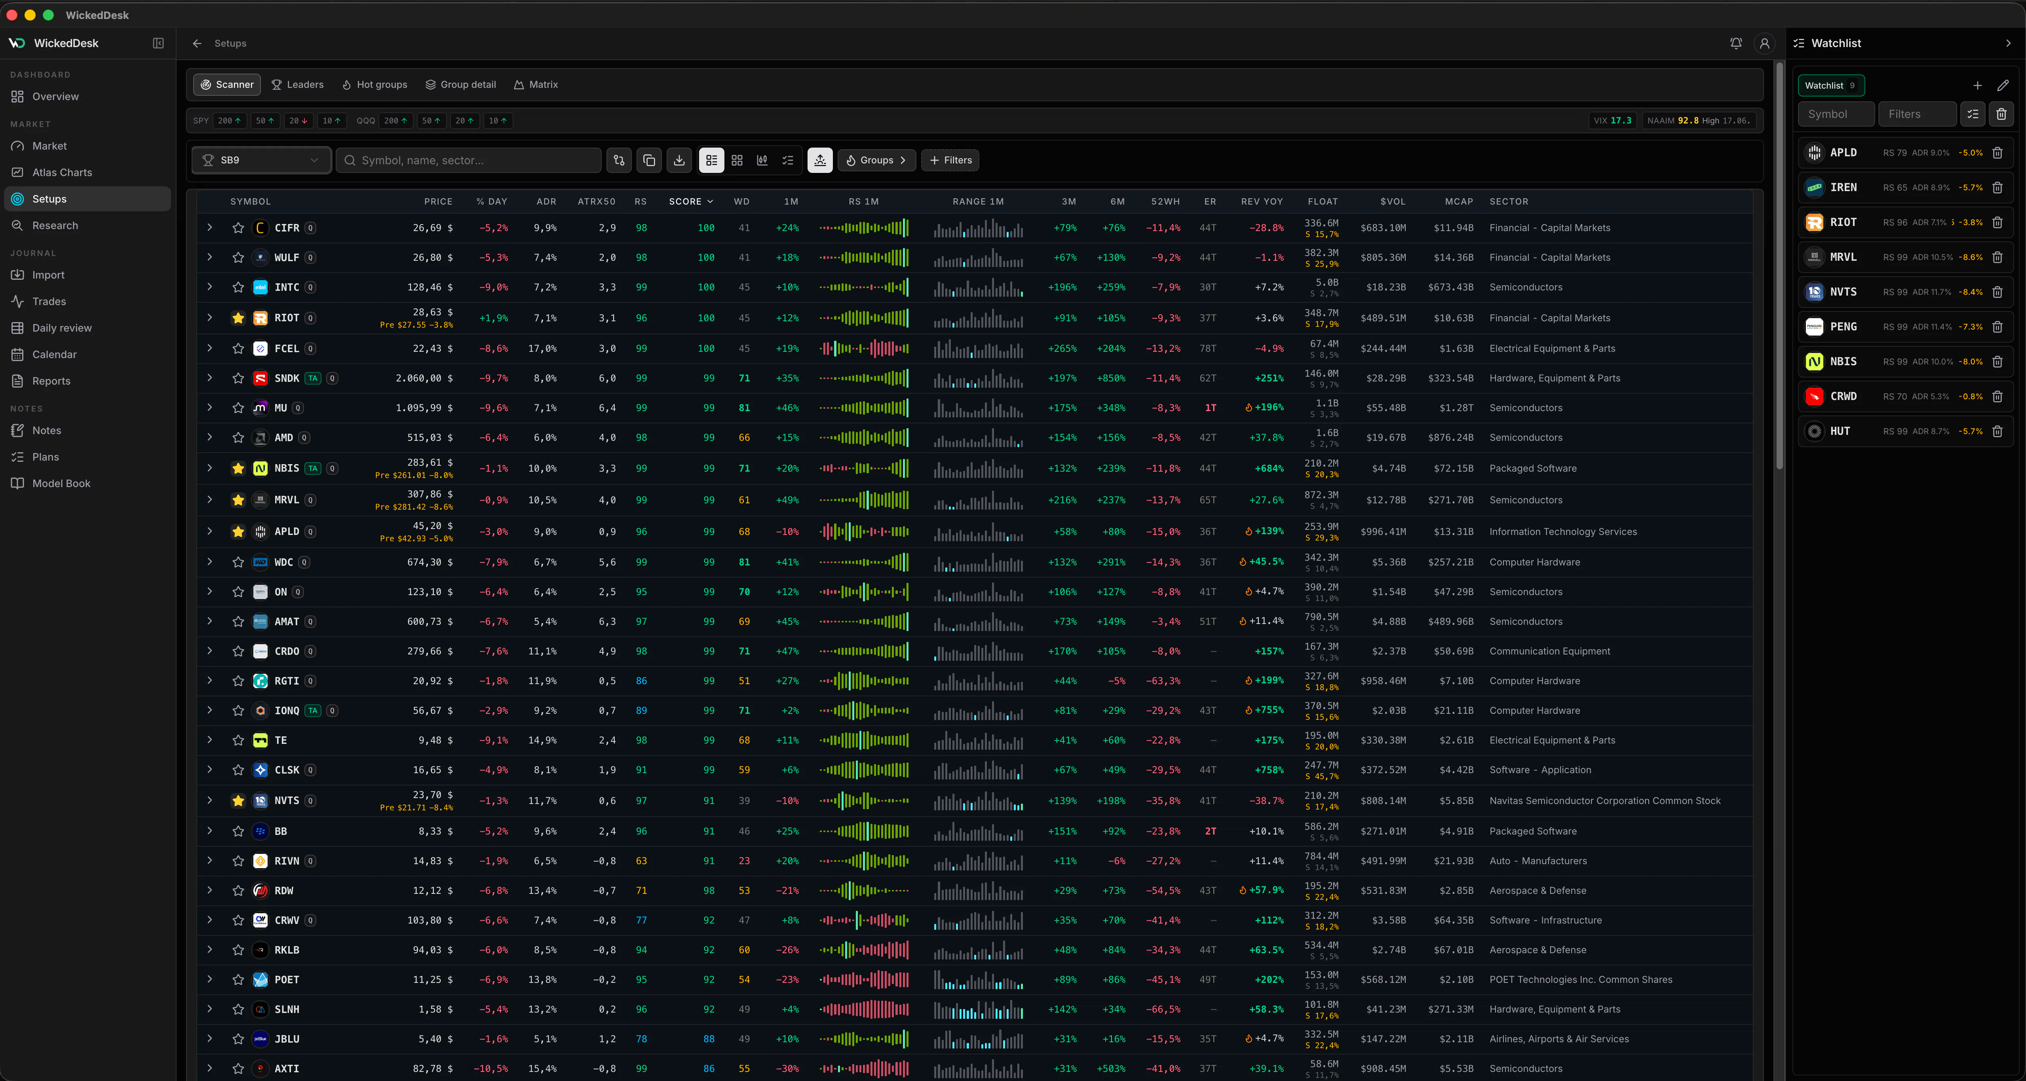The image size is (2026, 1081).
Task: Open the Research page
Action: [87, 226]
